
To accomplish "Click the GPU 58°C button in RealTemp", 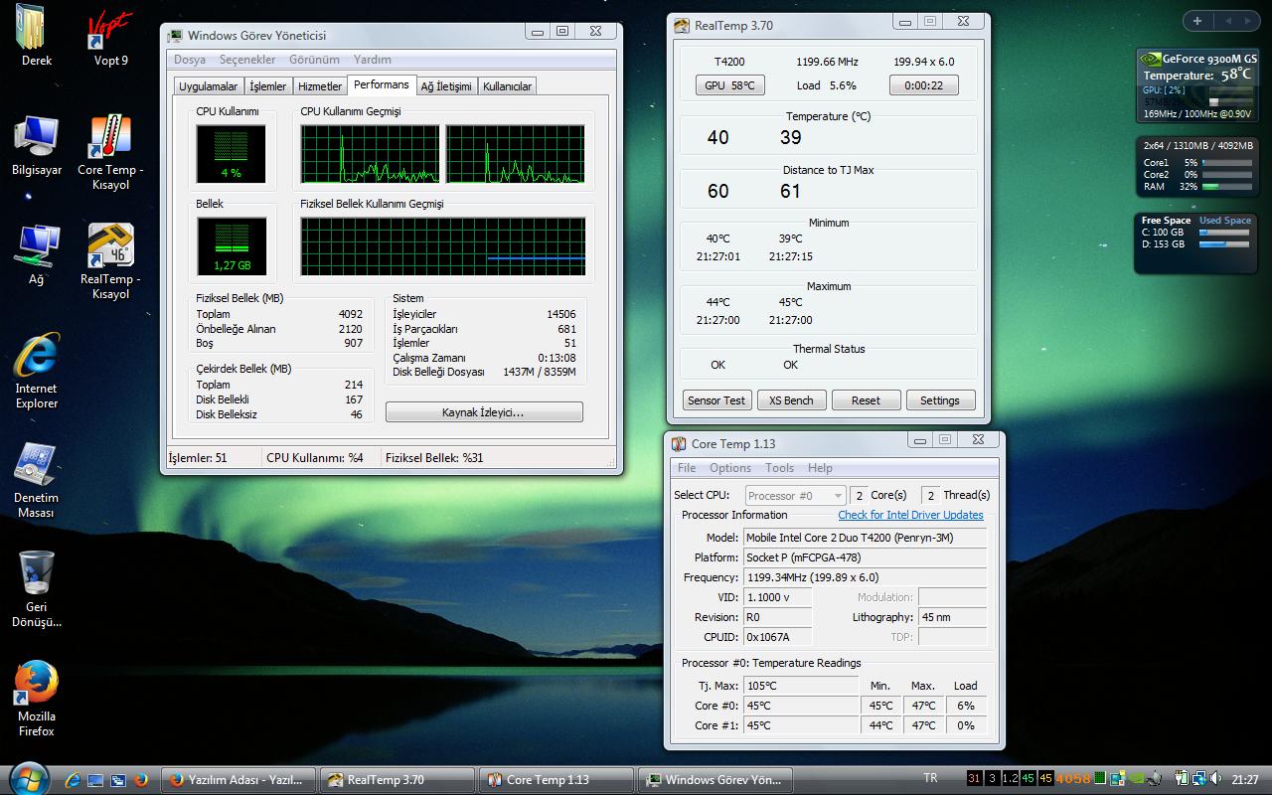I will [729, 85].
